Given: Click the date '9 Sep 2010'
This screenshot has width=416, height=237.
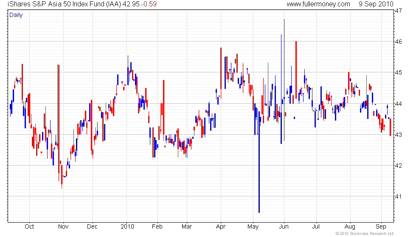Looking at the screenshot, I should tap(376, 4).
